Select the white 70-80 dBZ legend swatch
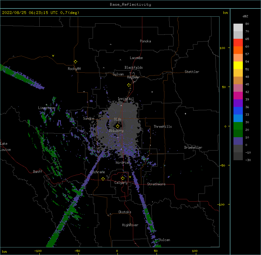 (238, 28)
